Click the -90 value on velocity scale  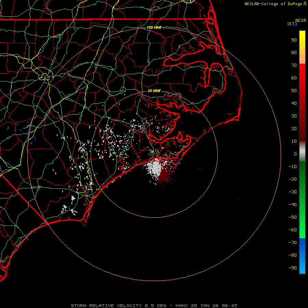[293, 268]
